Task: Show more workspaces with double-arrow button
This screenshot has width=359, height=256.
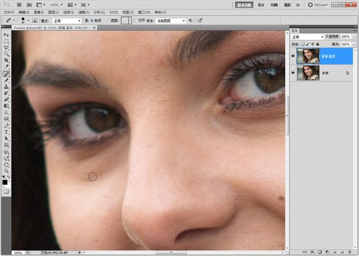Action: 298,5
